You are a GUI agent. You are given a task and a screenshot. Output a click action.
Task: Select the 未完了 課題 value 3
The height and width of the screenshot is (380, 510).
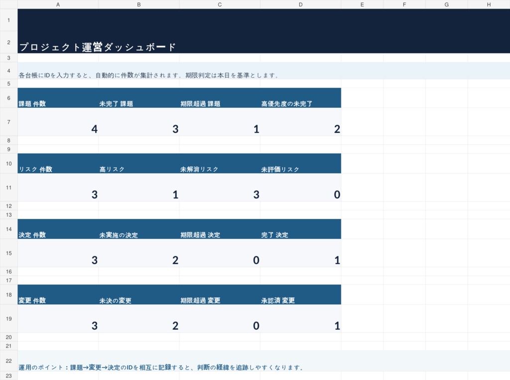139,122
